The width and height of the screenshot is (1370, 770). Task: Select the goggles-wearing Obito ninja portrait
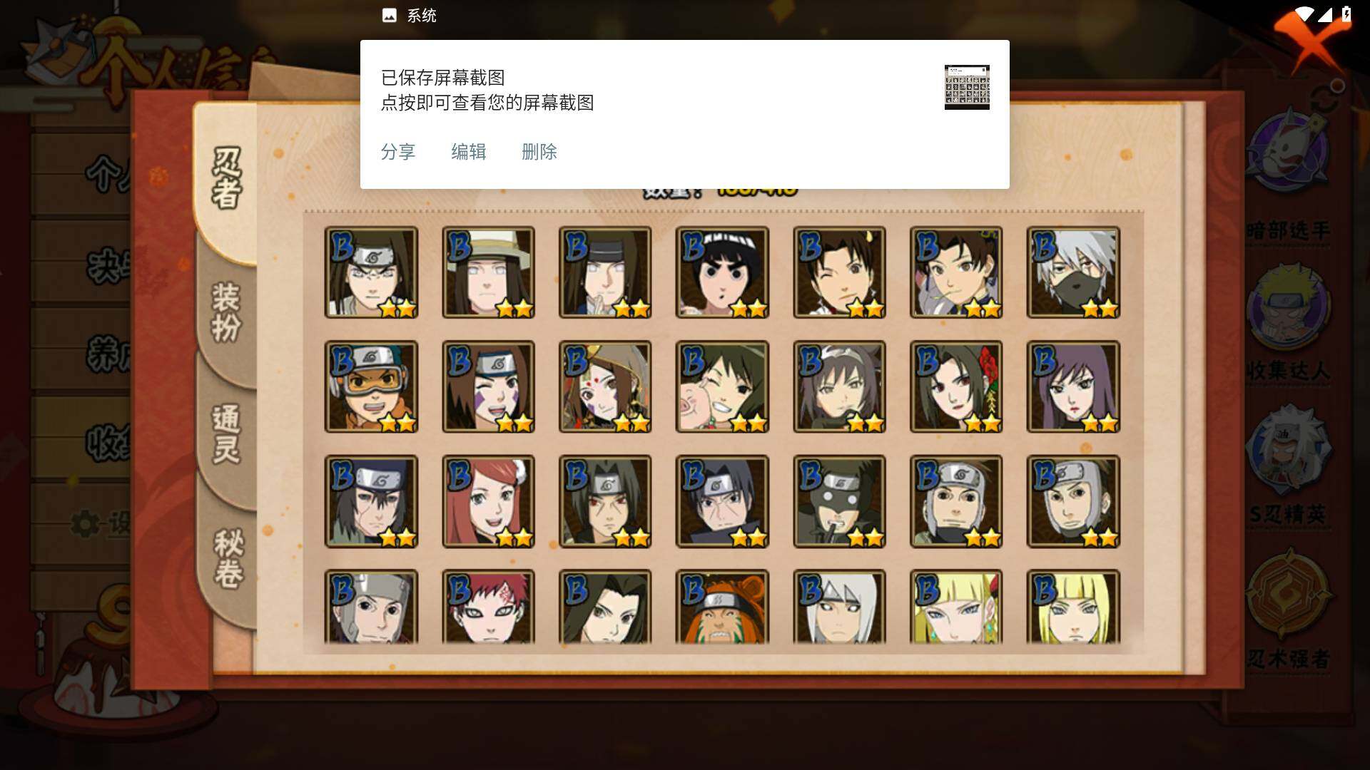(x=371, y=386)
